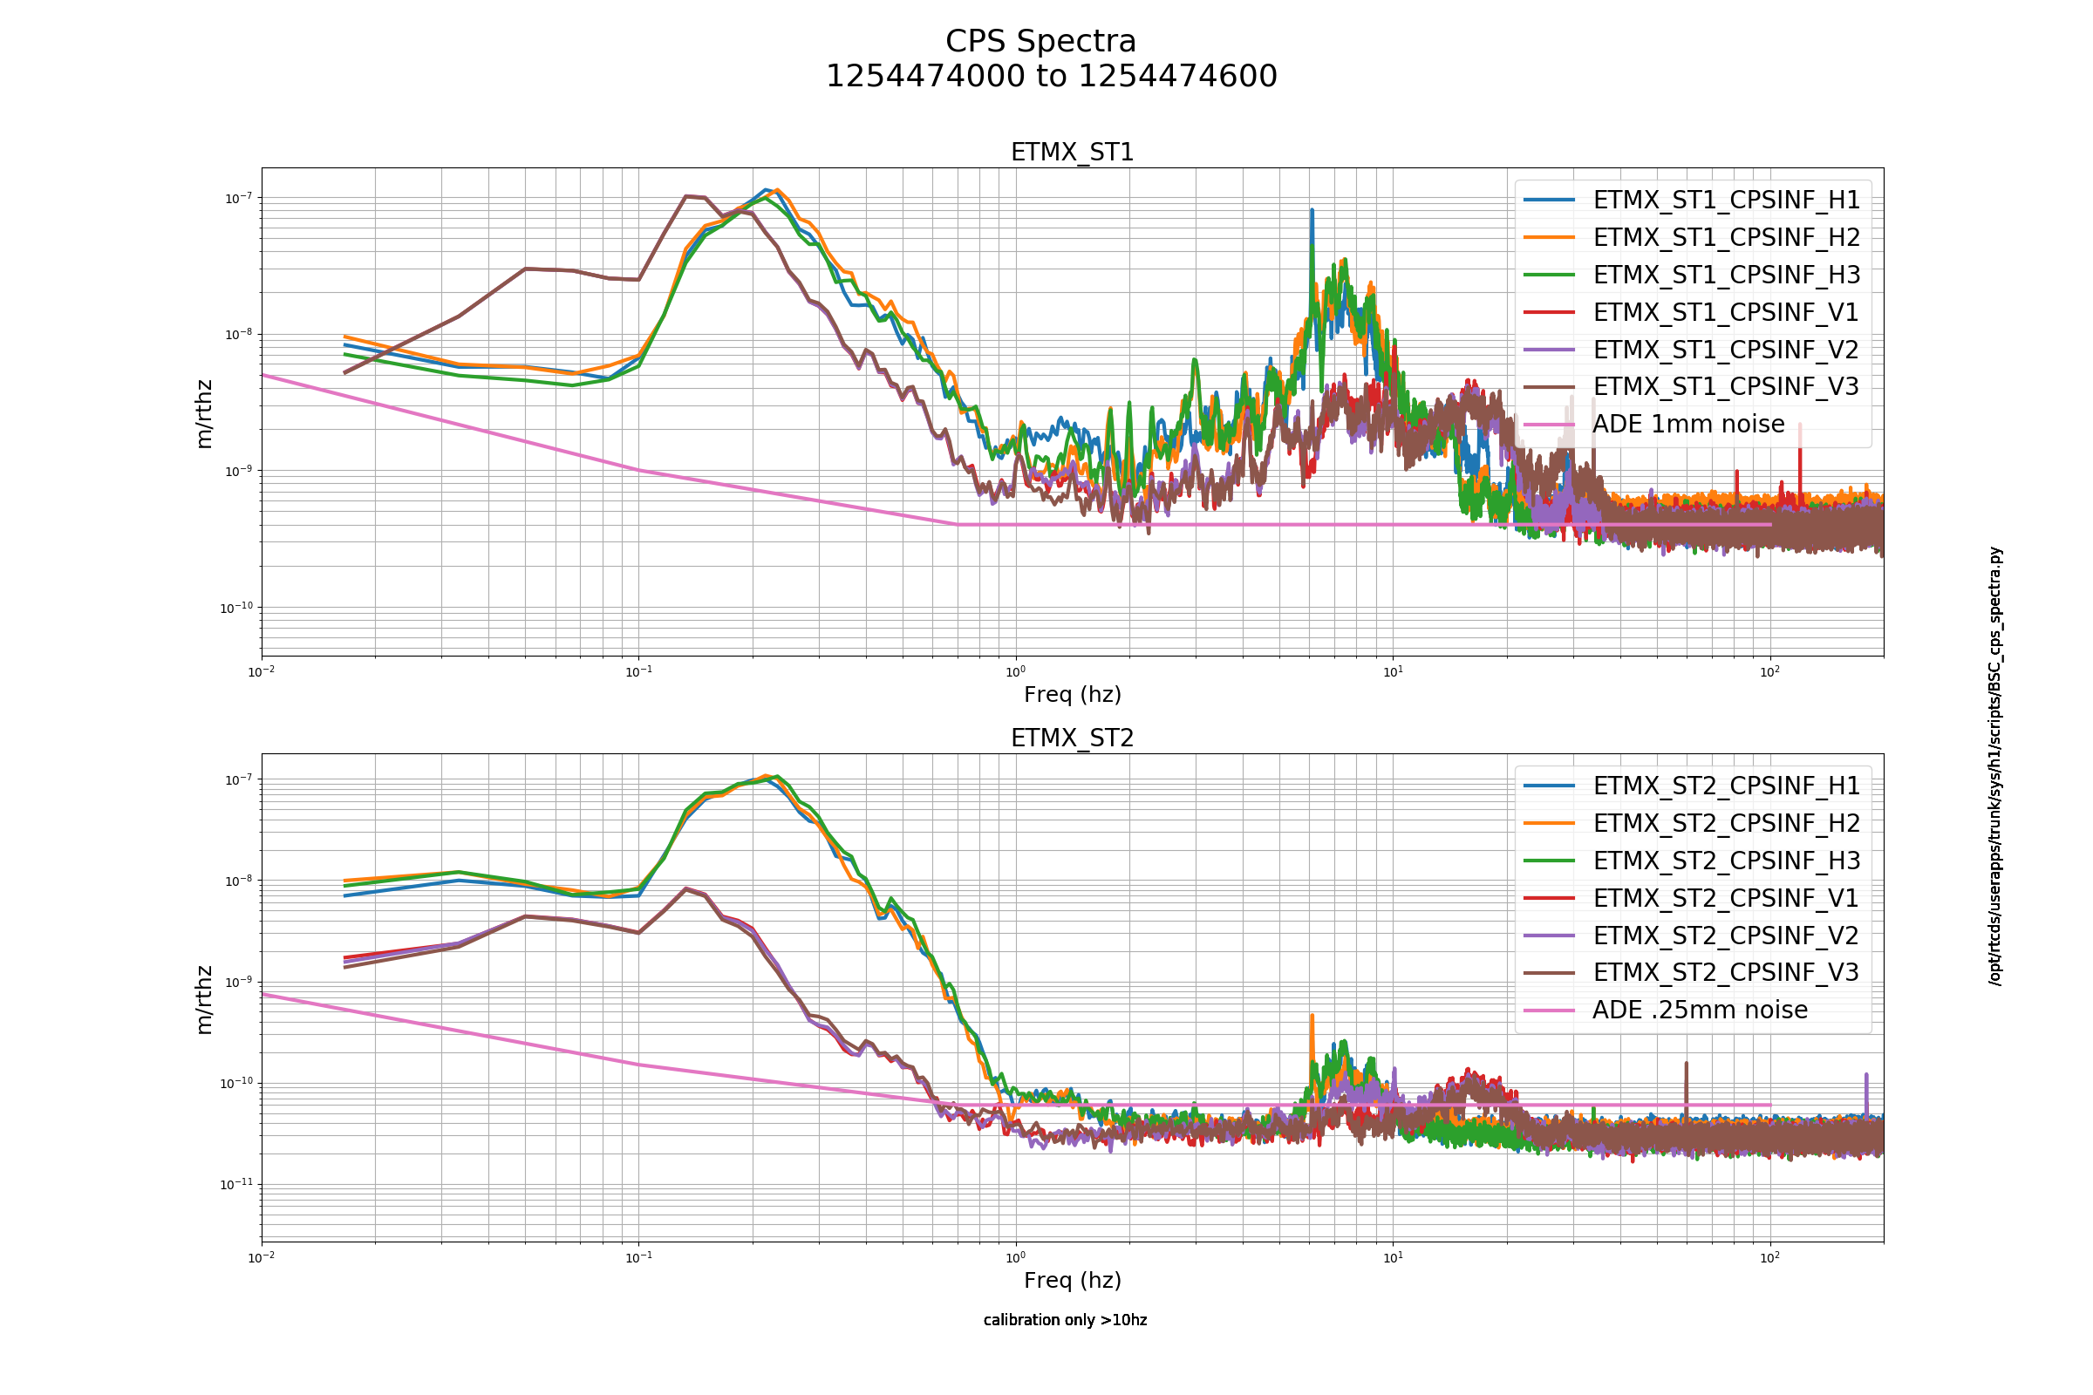Select legend label "ETMX_ST1_CPSINF_V3"

1726,386
